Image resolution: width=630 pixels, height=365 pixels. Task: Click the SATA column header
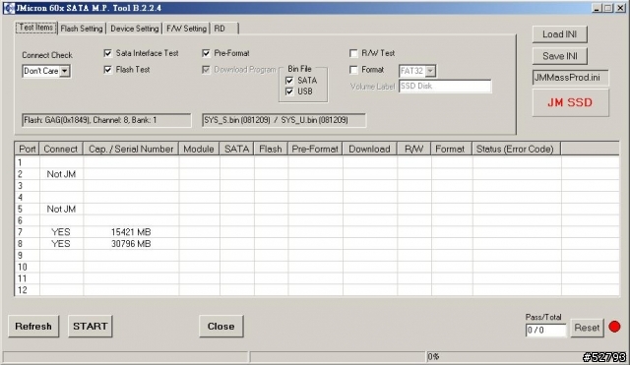click(236, 149)
